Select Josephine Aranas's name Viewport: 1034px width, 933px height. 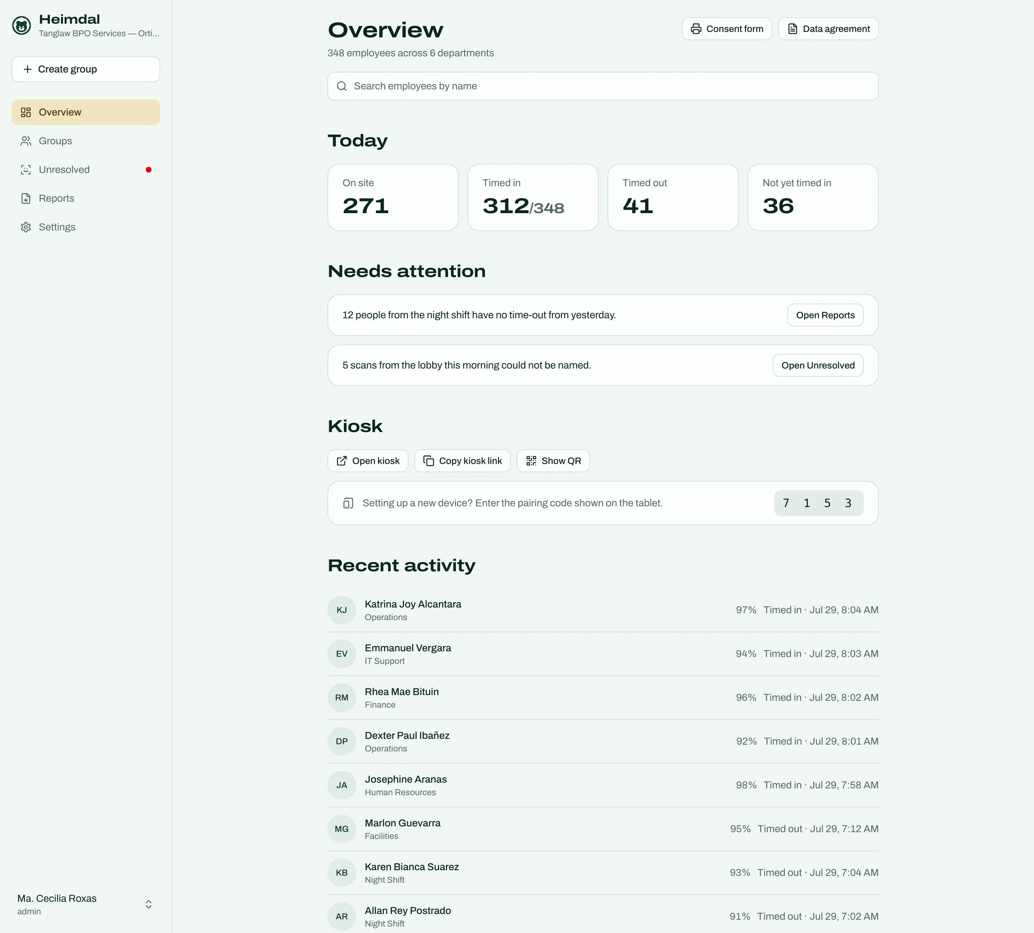(x=406, y=780)
